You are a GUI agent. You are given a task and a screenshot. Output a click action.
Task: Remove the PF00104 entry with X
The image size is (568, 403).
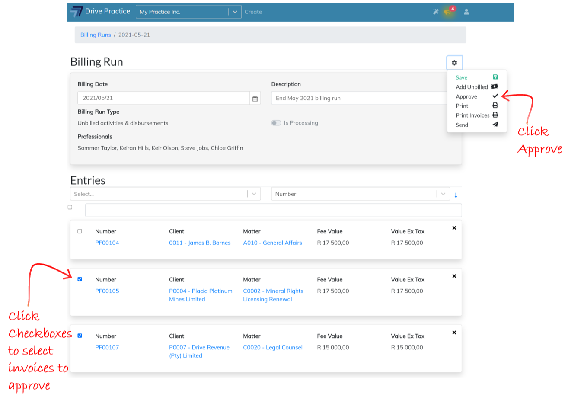point(454,228)
